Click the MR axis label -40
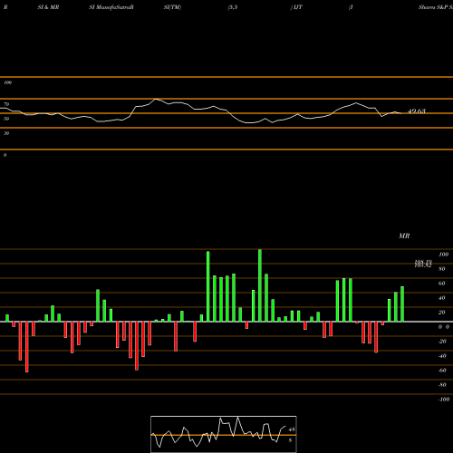This screenshot has height=453, width=453. click(442, 356)
